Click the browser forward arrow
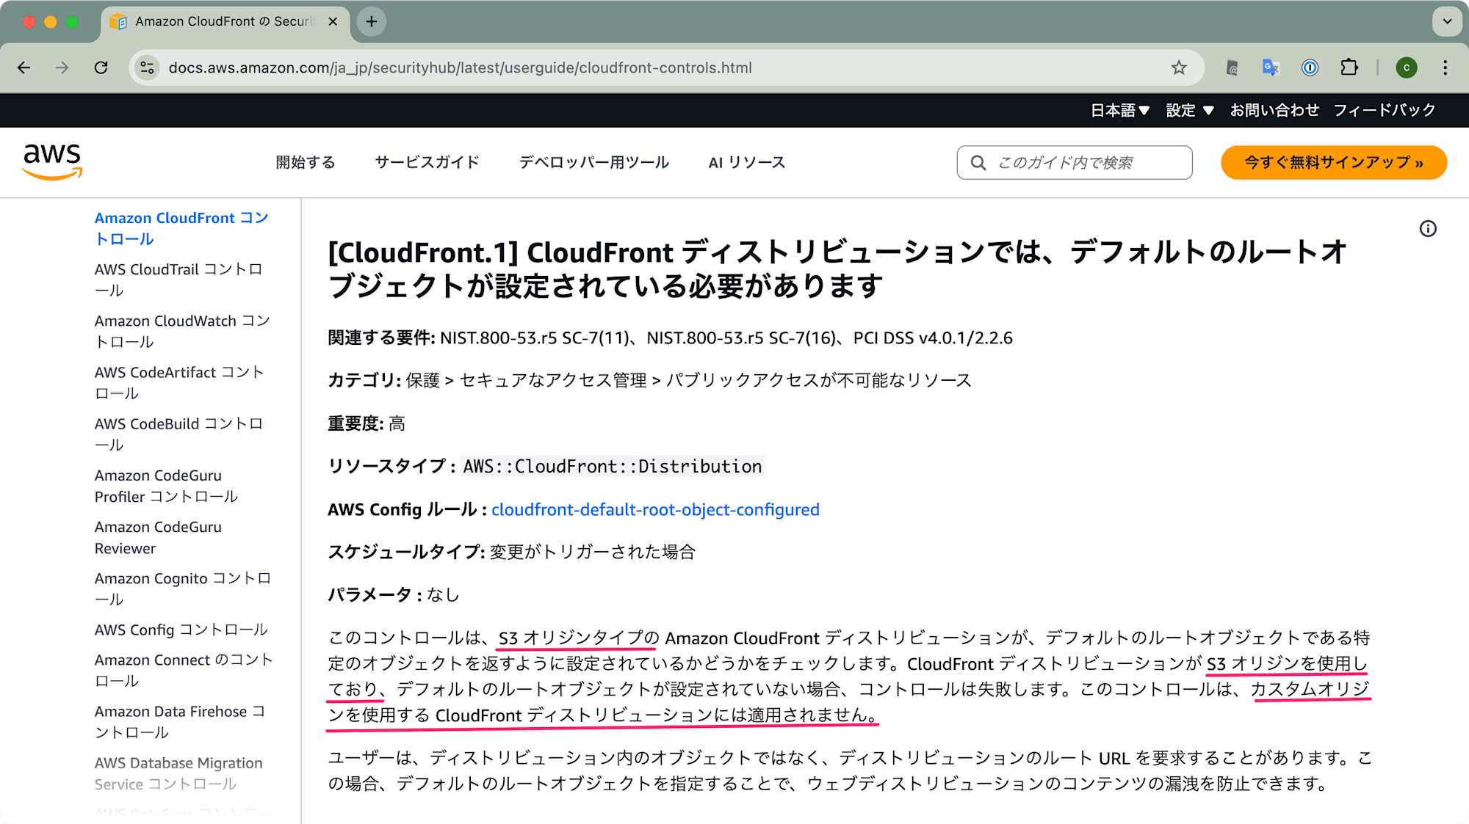1469x824 pixels. click(x=62, y=68)
